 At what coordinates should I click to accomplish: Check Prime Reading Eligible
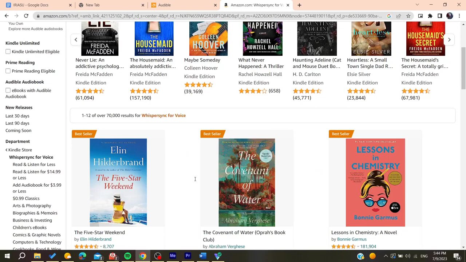point(8,71)
